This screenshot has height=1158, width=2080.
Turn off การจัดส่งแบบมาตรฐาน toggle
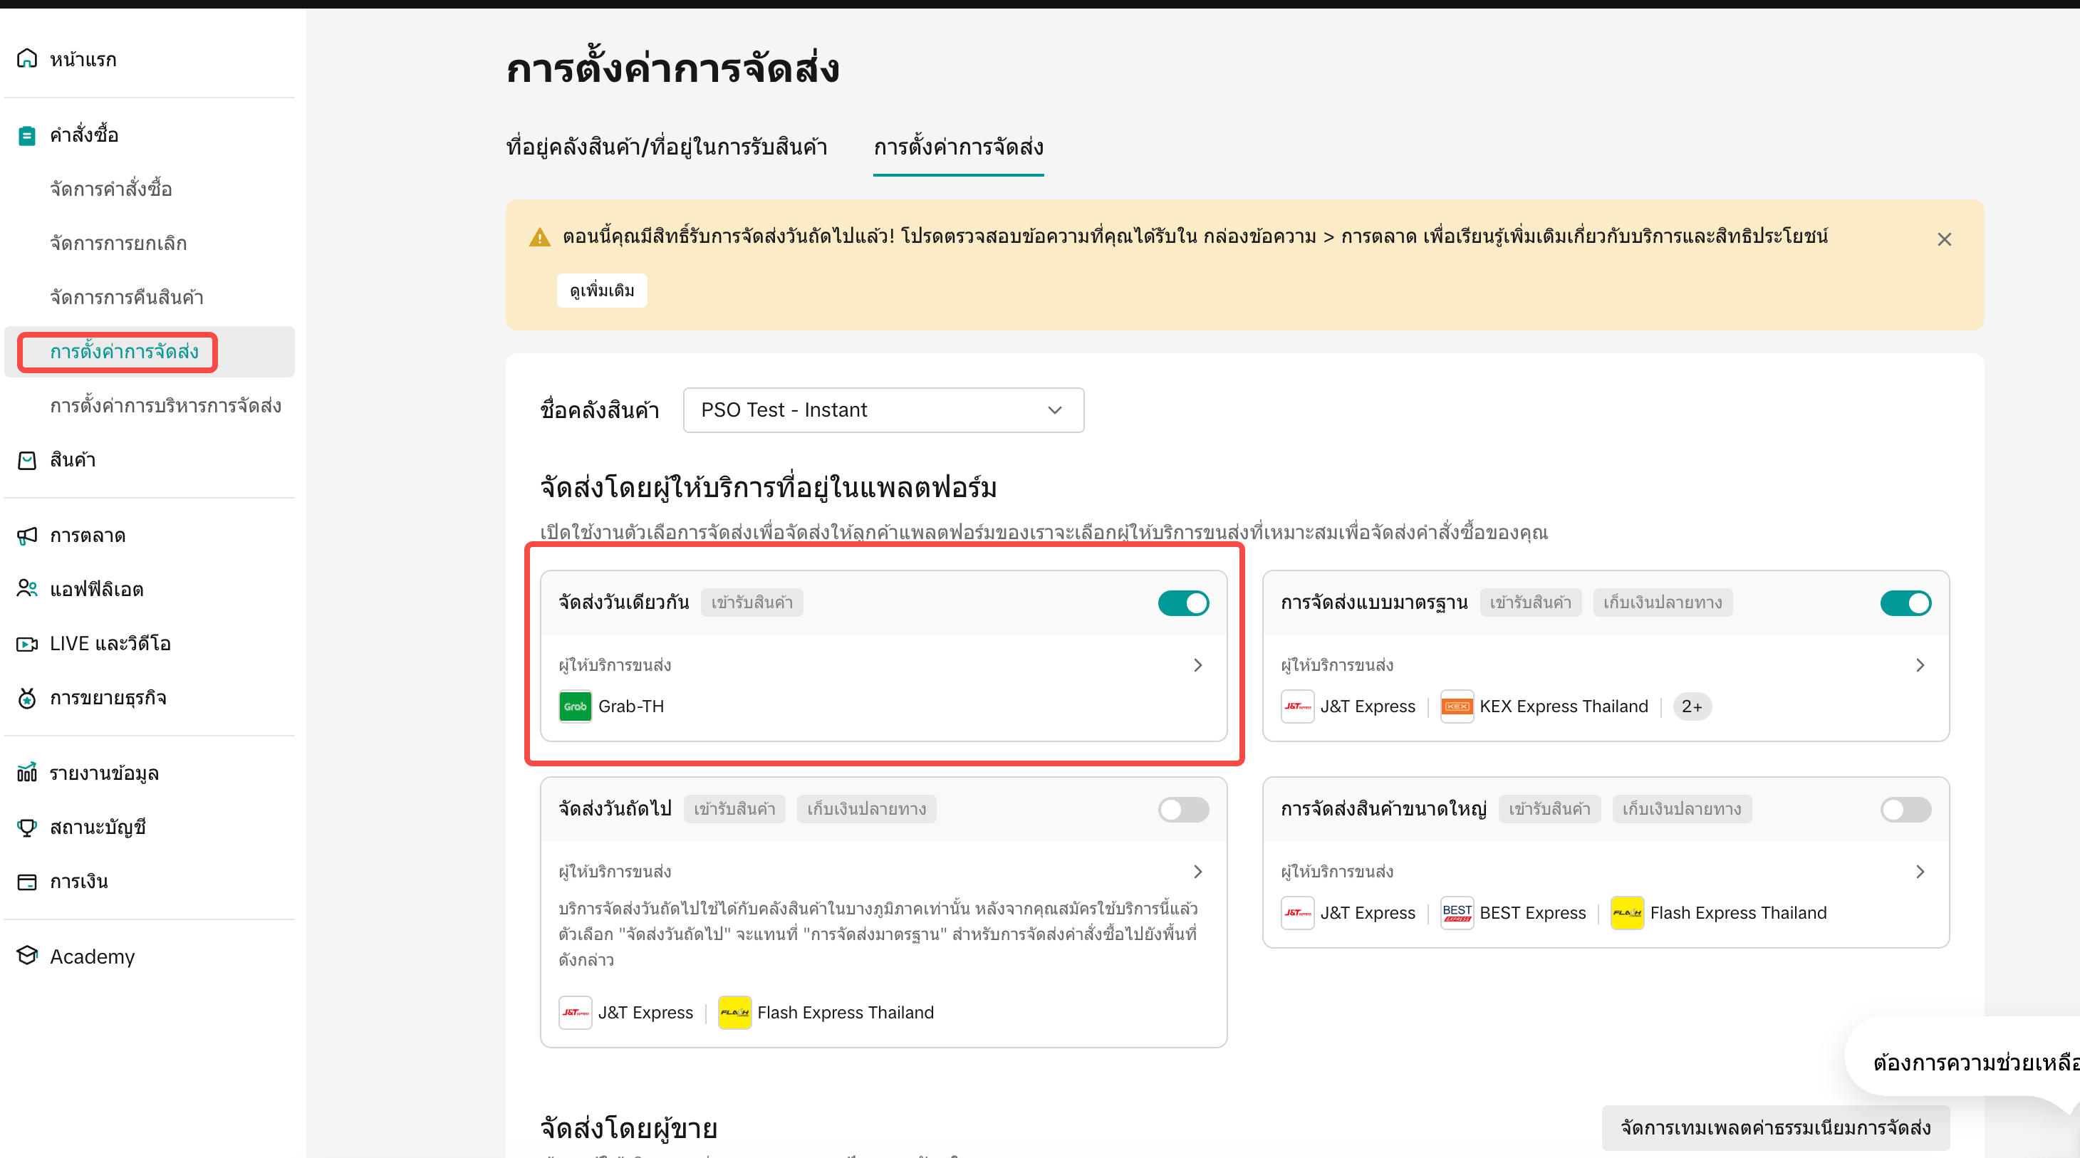pos(1905,603)
